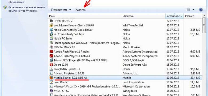The height and width of the screenshot is (96, 208).
Task: Click publisher Foxit Corporation
Action: (x=133, y=82)
